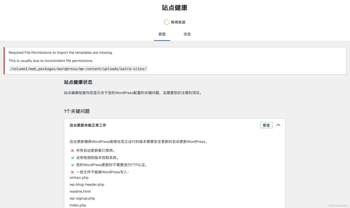The height and width of the screenshot is (208, 350).
Task: Click the green check beside 没有检测到版本控制系统
Action: (x=72, y=157)
